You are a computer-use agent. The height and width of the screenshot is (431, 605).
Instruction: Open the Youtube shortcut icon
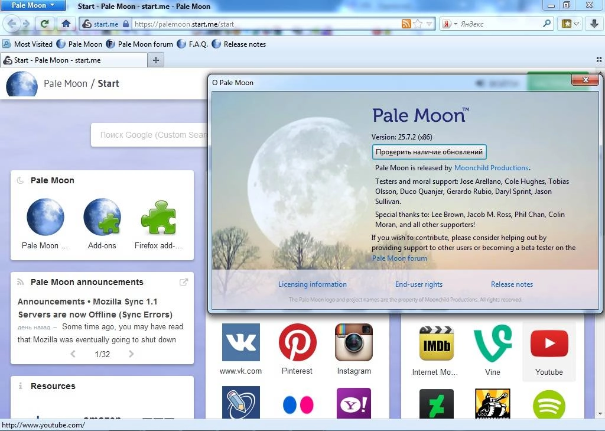pos(549,343)
